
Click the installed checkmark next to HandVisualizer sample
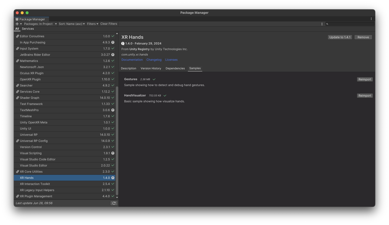165,95
